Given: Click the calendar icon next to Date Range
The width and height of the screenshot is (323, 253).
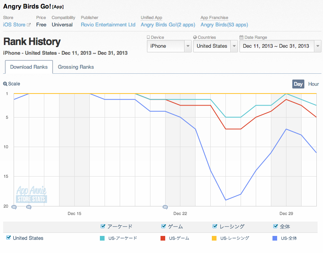Looking at the screenshot, I should pyautogui.click(x=241, y=37).
